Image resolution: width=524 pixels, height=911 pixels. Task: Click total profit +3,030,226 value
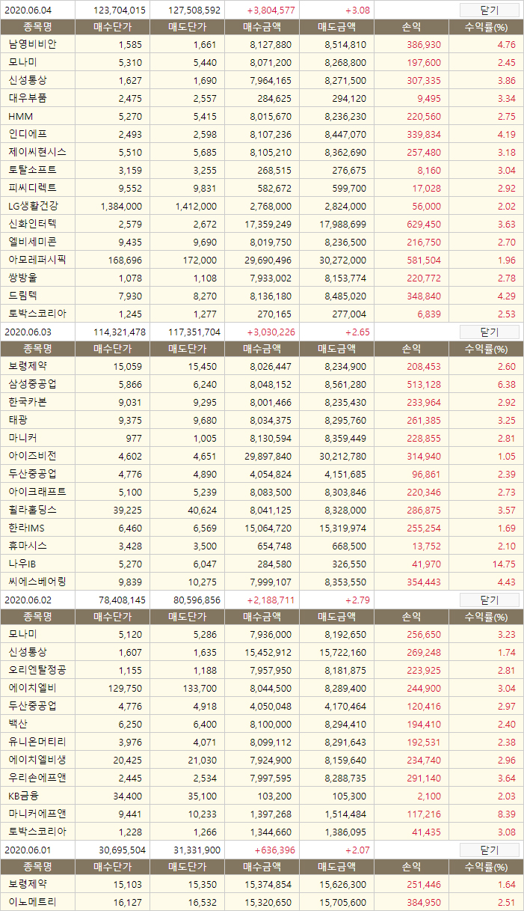[x=271, y=332]
